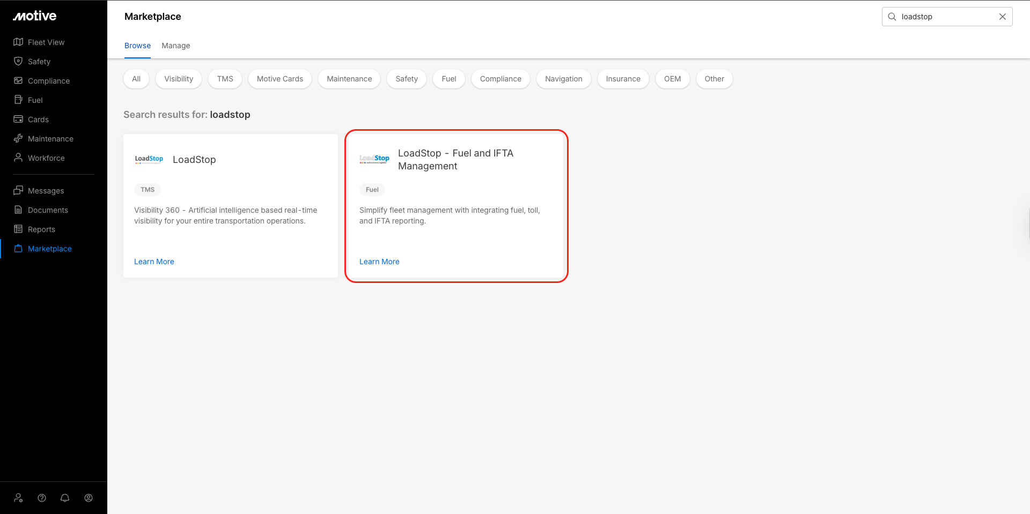Select the Browse tab
Screen dimensions: 1030x514
(137, 46)
